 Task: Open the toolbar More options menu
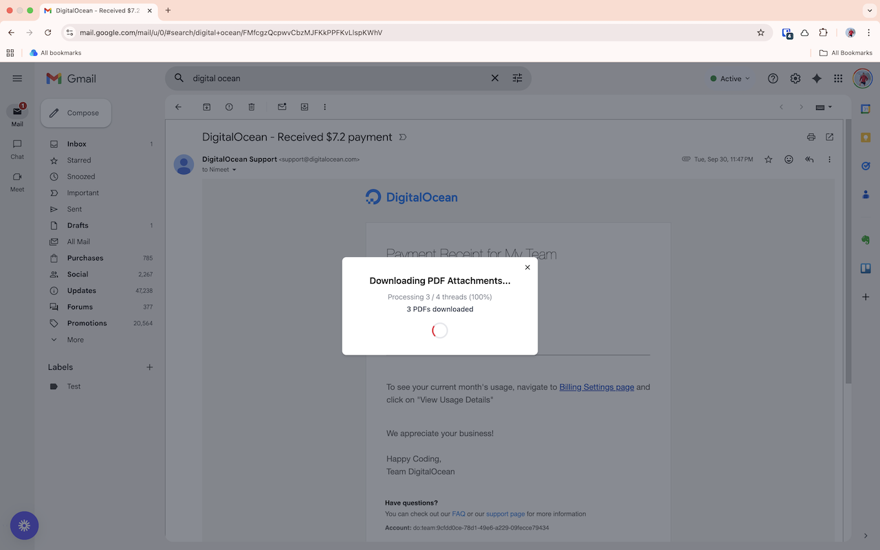point(325,107)
